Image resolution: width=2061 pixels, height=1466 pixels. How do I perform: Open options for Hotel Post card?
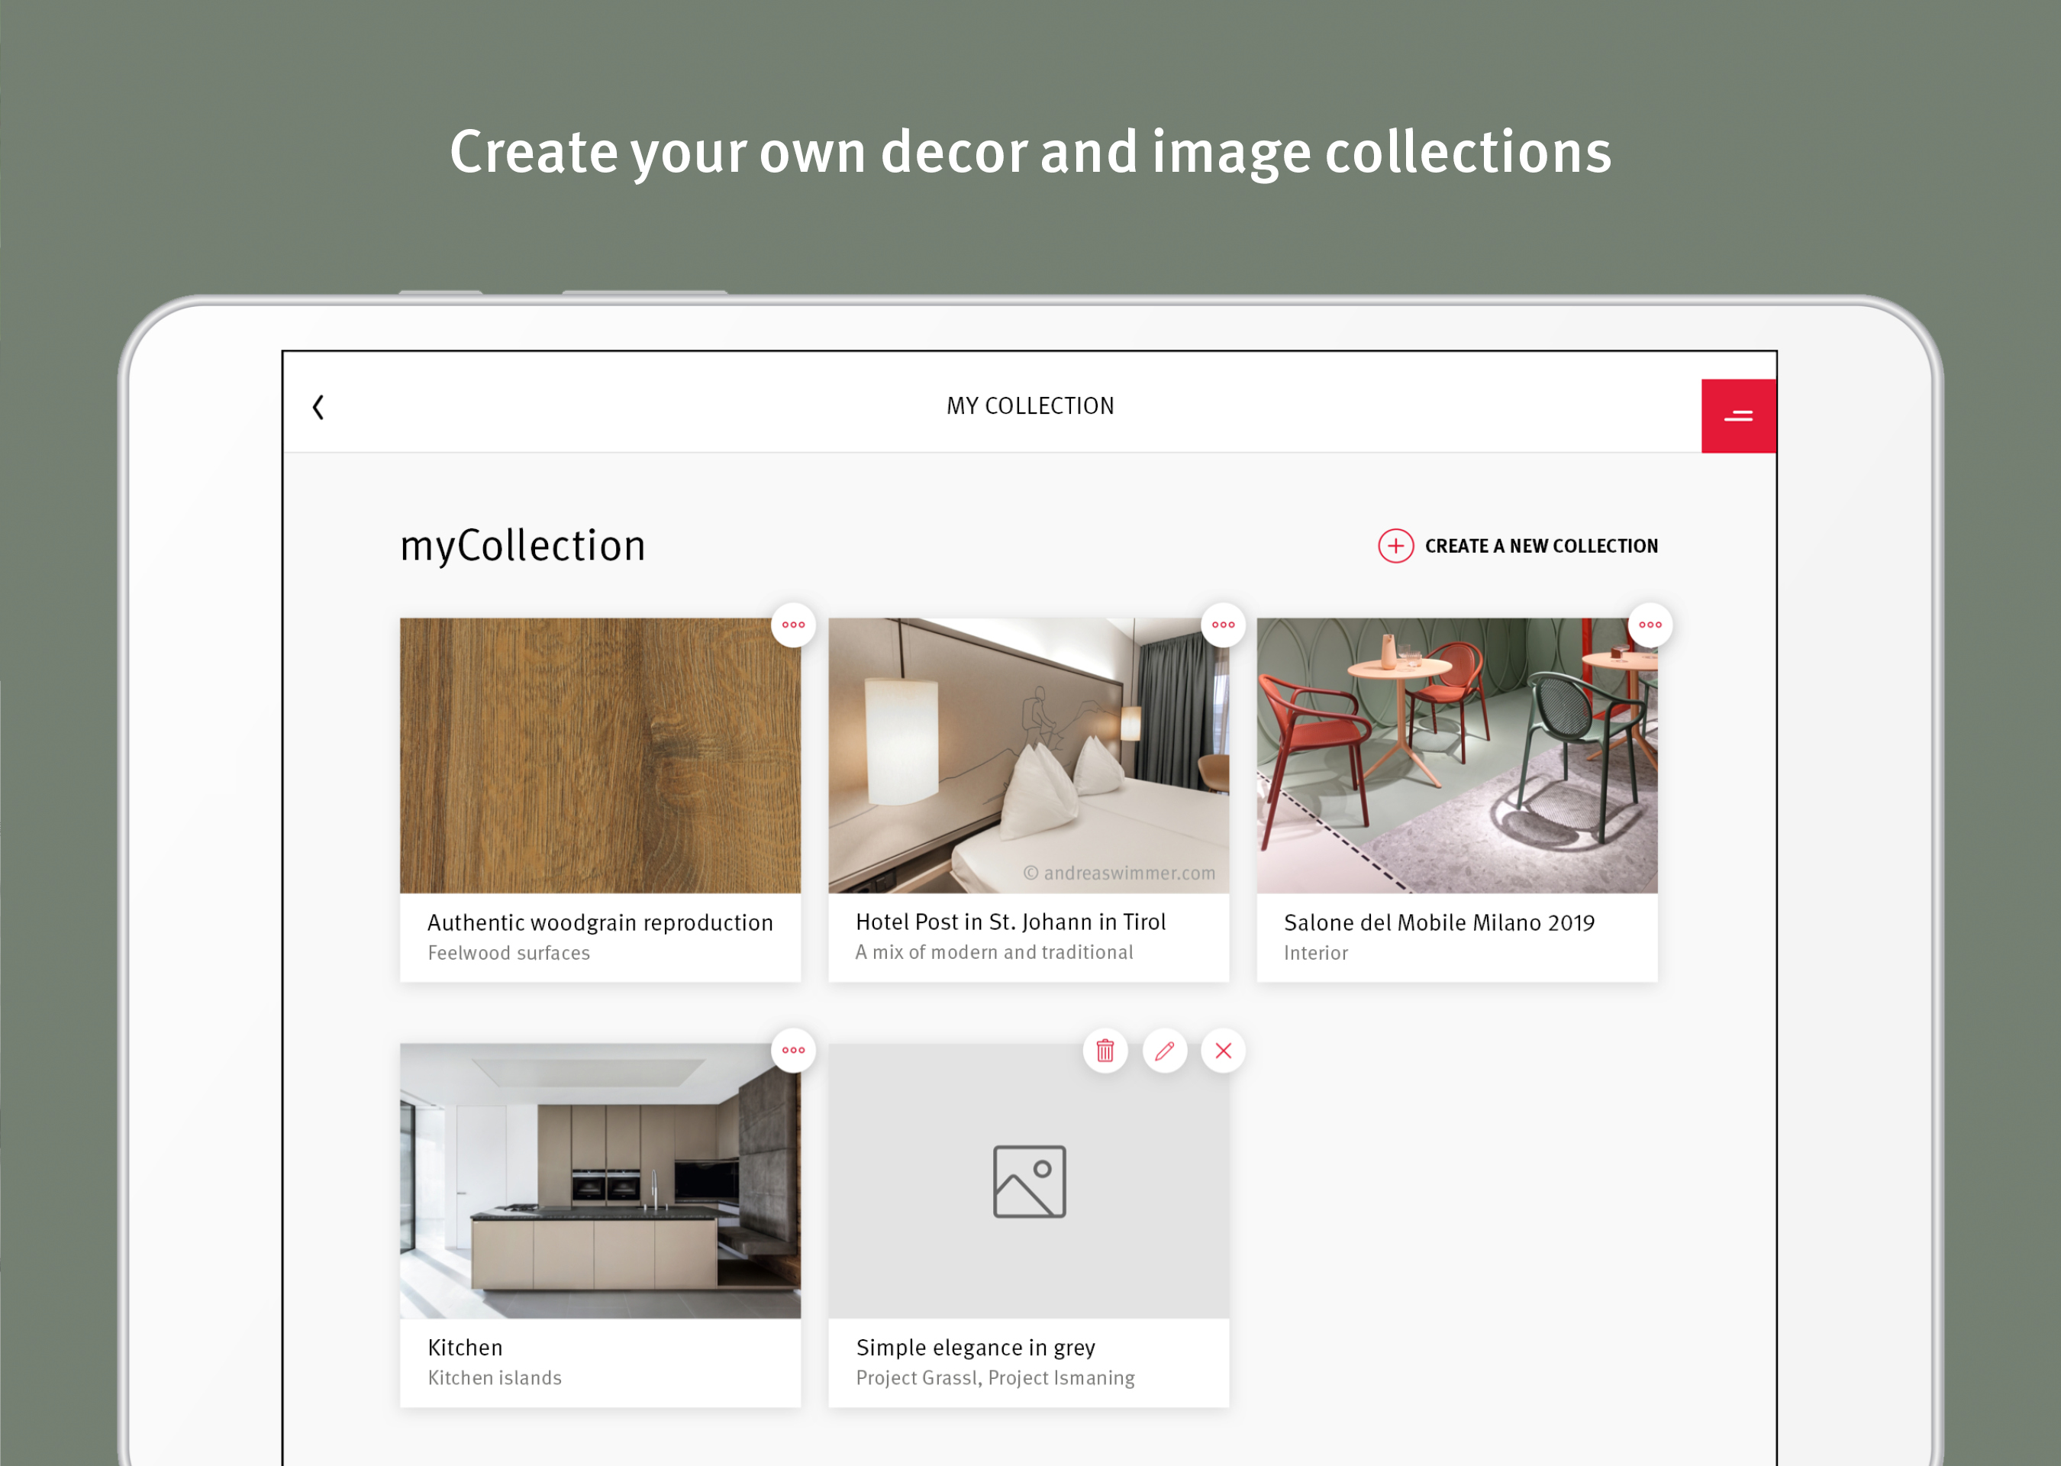pyautogui.click(x=1223, y=625)
